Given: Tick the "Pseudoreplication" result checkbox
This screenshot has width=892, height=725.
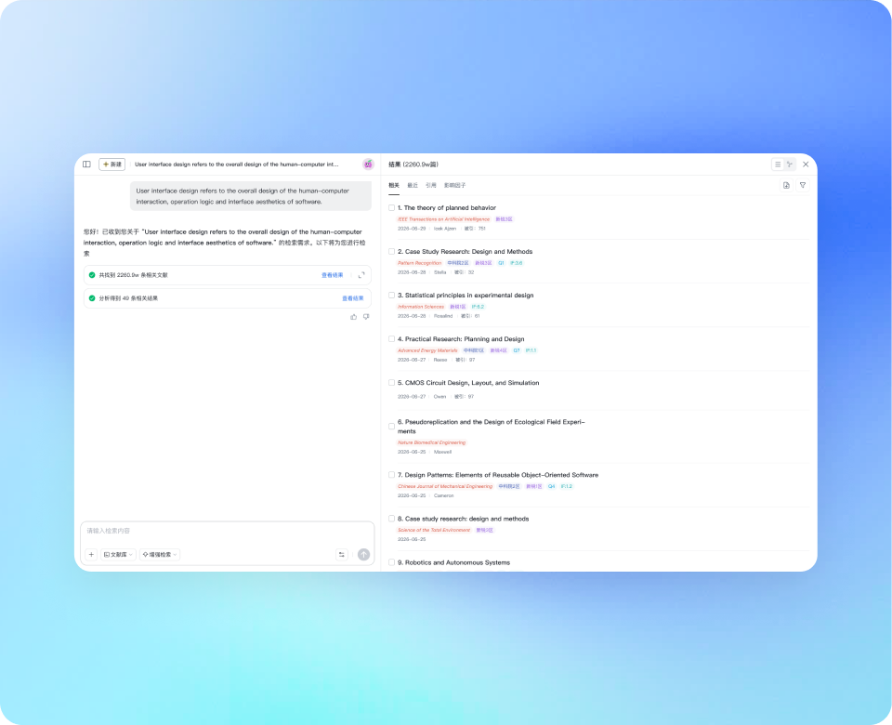Looking at the screenshot, I should tap(391, 427).
